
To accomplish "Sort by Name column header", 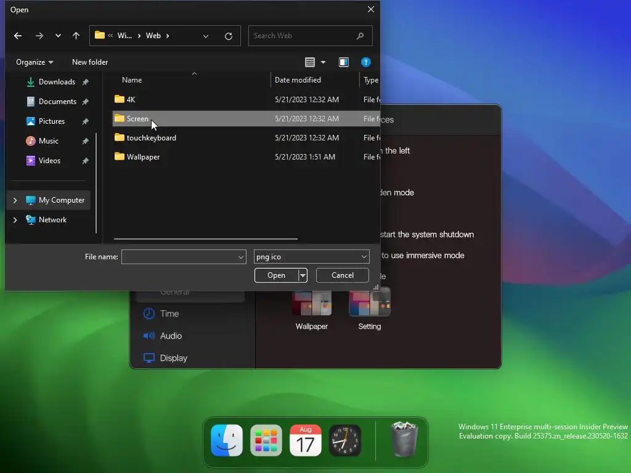I will 132,80.
